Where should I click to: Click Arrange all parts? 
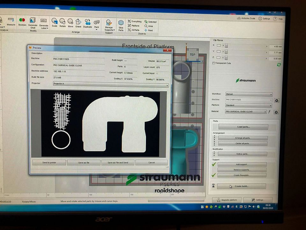point(243,138)
